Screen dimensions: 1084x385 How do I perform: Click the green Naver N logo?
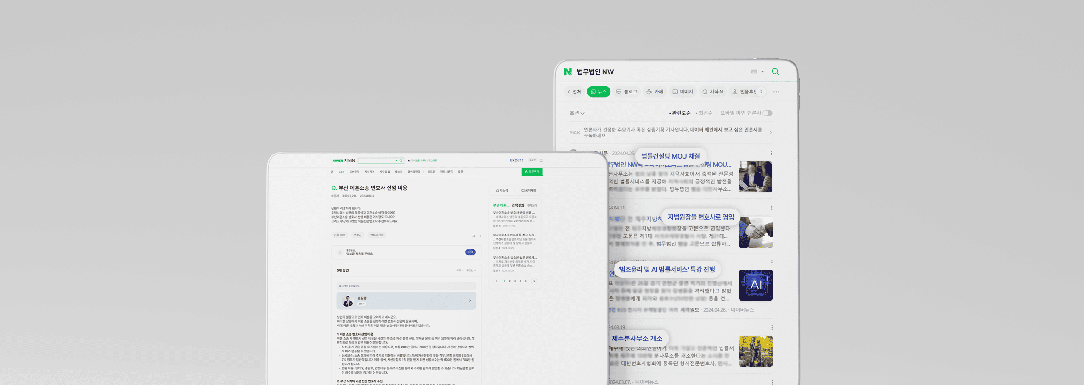[568, 71]
